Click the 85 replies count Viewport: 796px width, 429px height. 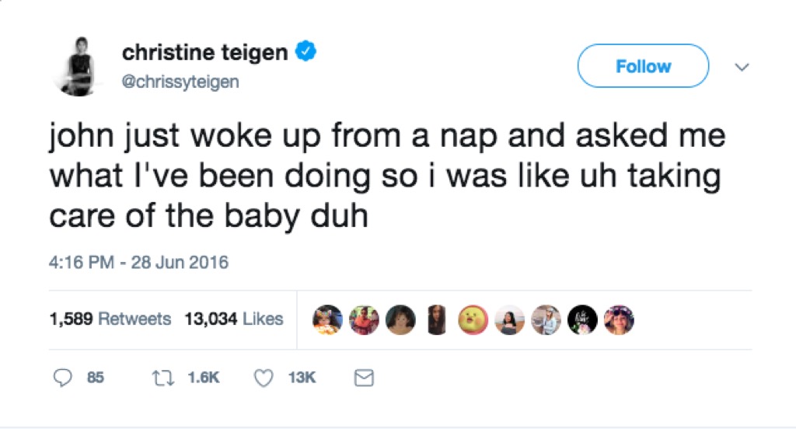pyautogui.click(x=95, y=378)
